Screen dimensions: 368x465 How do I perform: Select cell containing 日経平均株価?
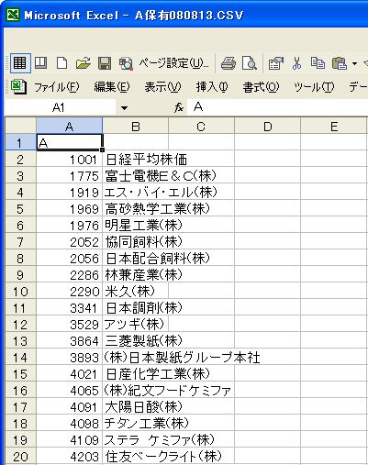pyautogui.click(x=136, y=160)
